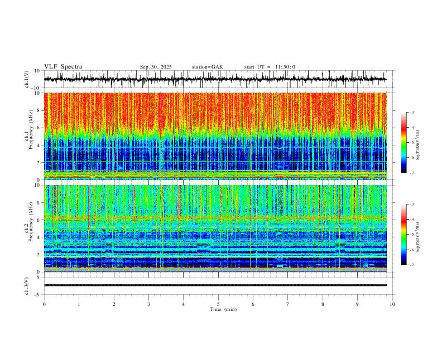The height and width of the screenshot is (341, 442).
Task: Click the ch.2 color bar log(PSD) label
Action: point(417,237)
